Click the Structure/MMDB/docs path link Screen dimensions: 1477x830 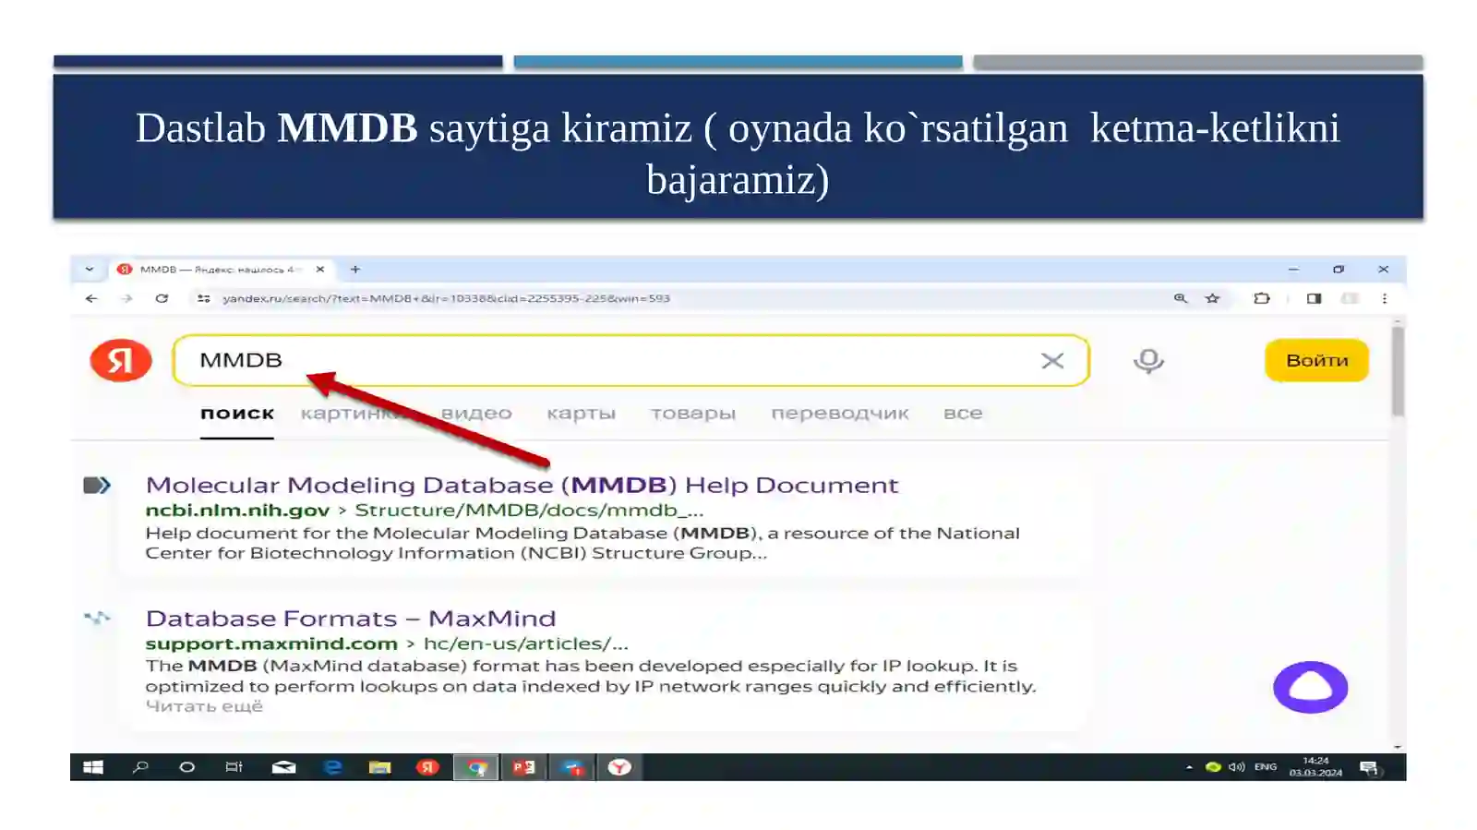coord(529,511)
